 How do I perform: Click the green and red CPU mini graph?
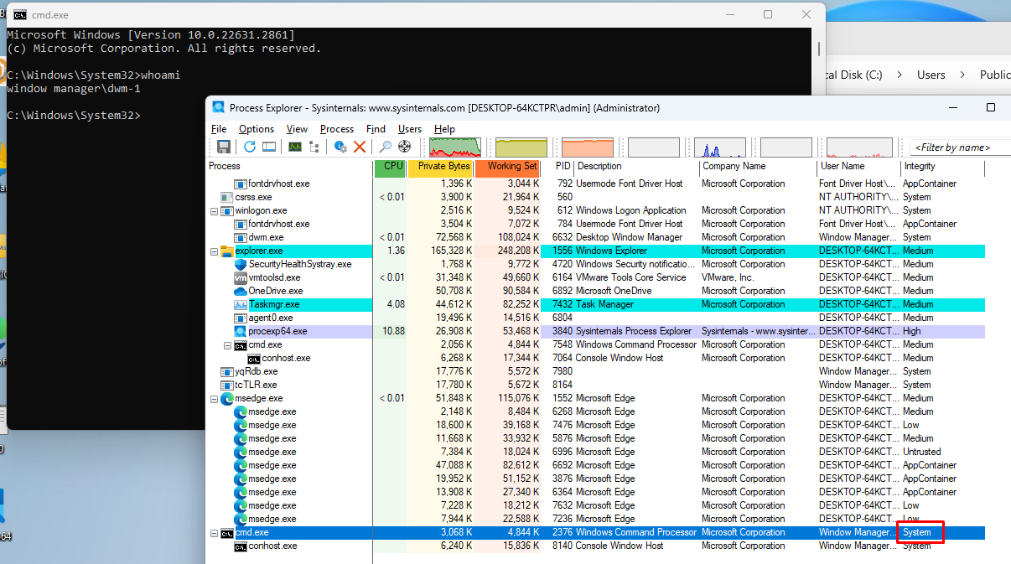click(455, 147)
